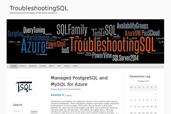
Task: Click the '1 Votes' rating text
Action: point(68,95)
